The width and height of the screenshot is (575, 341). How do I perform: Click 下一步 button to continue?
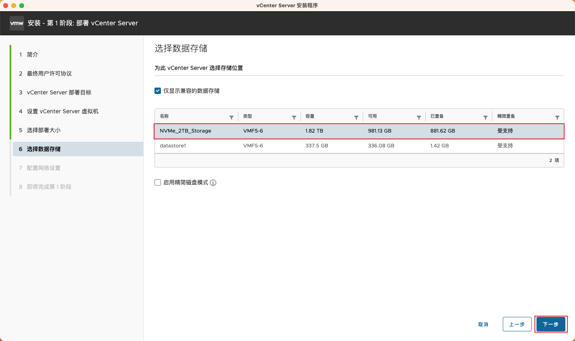551,324
